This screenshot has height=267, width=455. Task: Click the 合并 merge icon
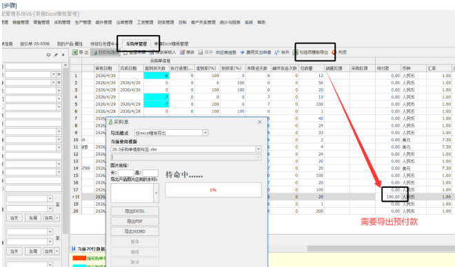(277, 52)
